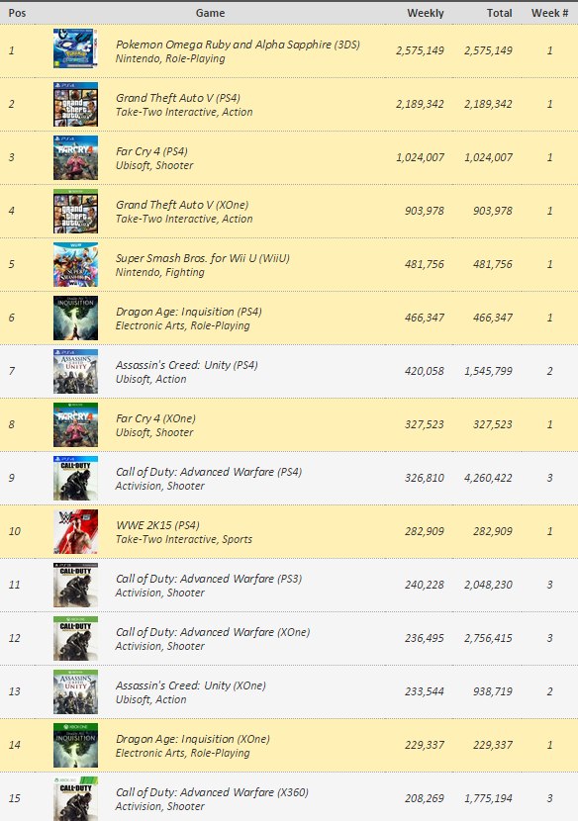Click Dragon Age: Inquisition PS4 box art
This screenshot has height=821, width=578.
coord(75,318)
